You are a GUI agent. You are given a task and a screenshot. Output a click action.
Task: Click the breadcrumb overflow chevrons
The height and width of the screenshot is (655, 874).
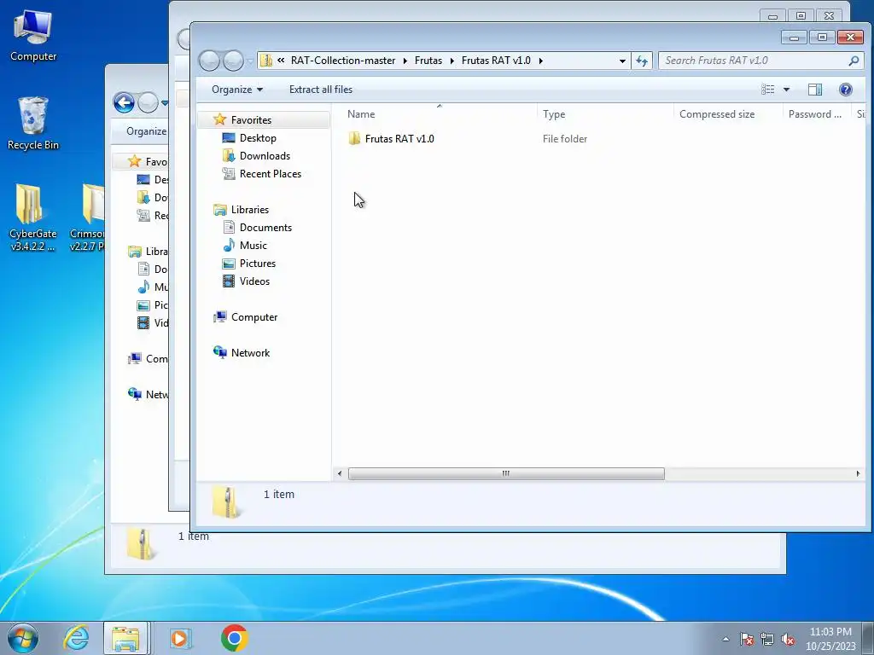281,61
